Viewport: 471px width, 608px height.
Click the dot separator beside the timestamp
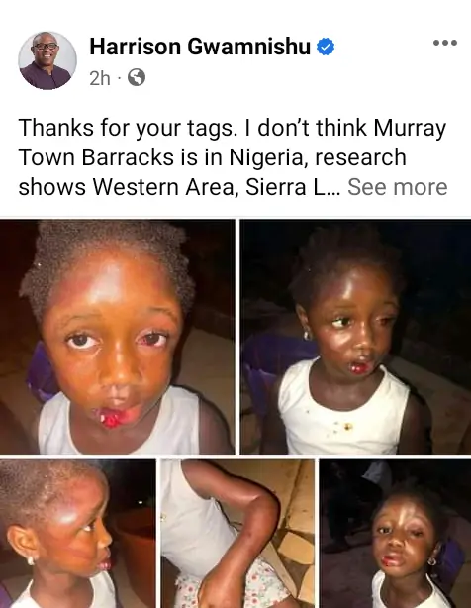(x=120, y=78)
